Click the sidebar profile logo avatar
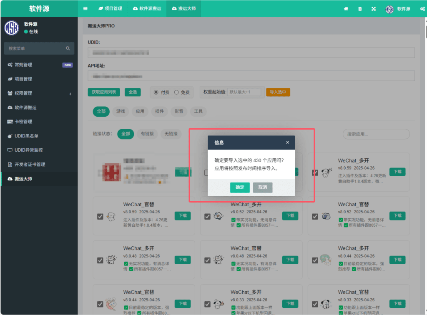The height and width of the screenshot is (315, 427). 12,28
